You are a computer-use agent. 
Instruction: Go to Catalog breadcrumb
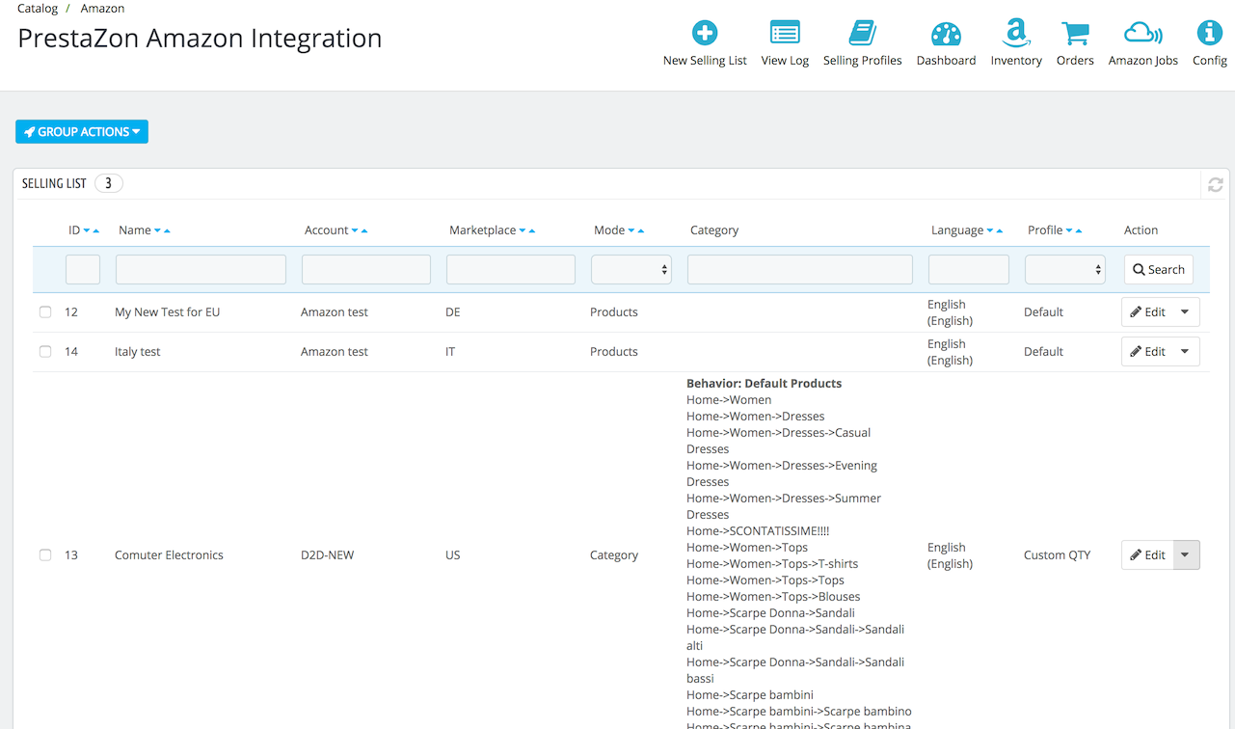(x=38, y=8)
